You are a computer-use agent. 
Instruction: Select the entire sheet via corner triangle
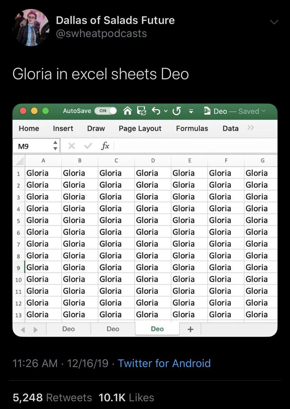pos(19,161)
